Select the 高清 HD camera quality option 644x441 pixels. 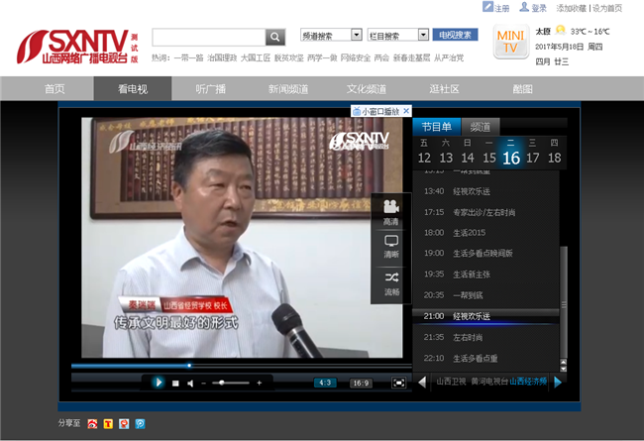pos(391,212)
